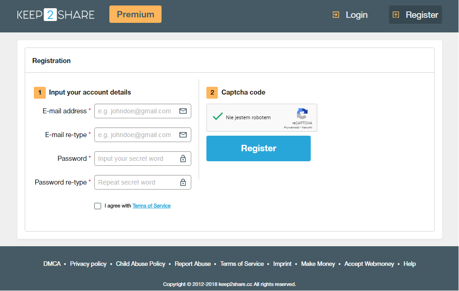Click the 'E-mail re-type' field label
This screenshot has width=459, height=291.
(66, 135)
